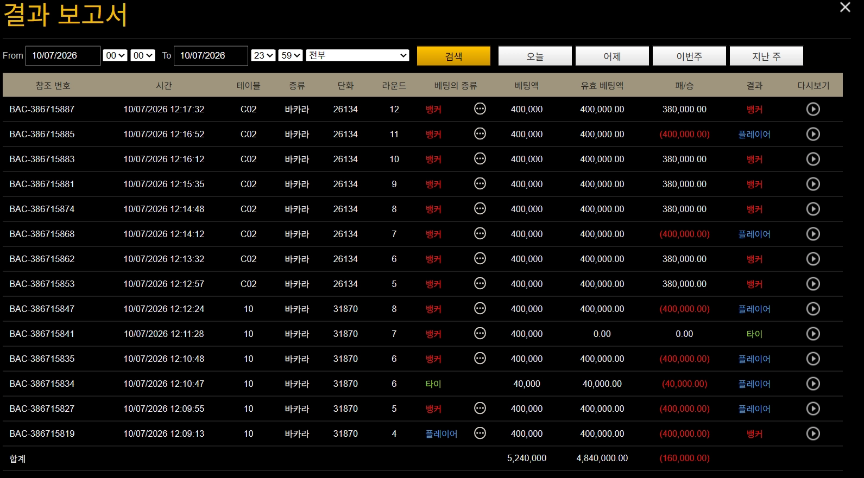Select the 오늘 today filter

click(x=535, y=56)
